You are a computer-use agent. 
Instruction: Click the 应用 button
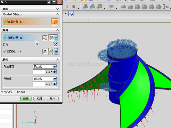point(39,99)
